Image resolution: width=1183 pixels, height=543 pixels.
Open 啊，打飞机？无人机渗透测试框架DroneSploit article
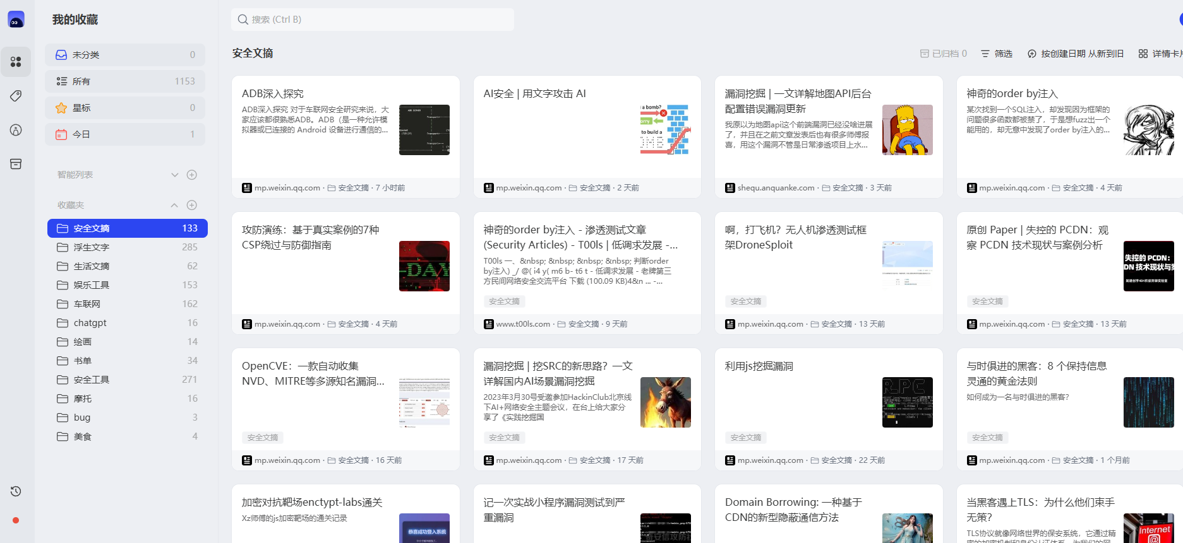[x=796, y=237]
